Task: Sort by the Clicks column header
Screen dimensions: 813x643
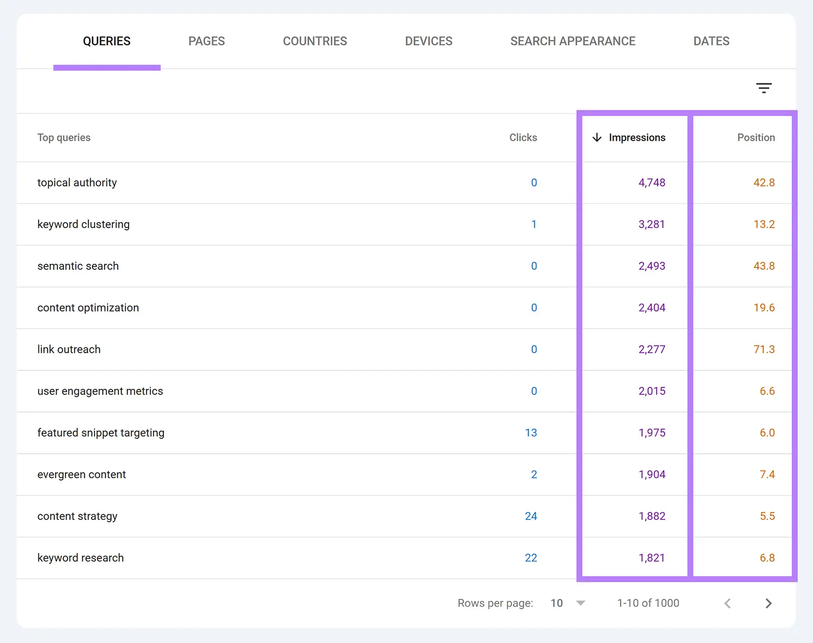Action: coord(523,137)
